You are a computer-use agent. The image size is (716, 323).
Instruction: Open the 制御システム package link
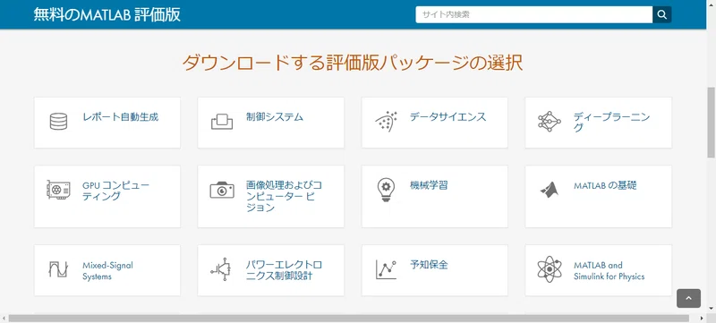click(275, 117)
